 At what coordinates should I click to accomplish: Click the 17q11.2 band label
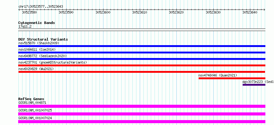pos(25,27)
